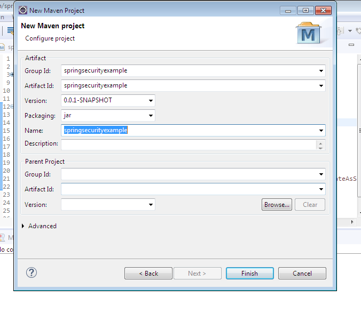Click Browse for parent project
The width and height of the screenshot is (361, 321).
[277, 205]
